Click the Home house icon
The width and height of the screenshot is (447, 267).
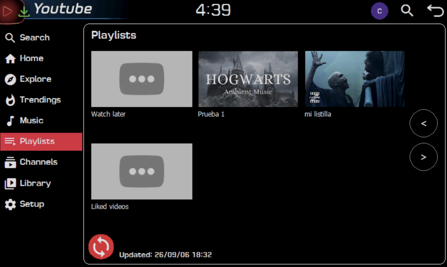pyautogui.click(x=10, y=59)
